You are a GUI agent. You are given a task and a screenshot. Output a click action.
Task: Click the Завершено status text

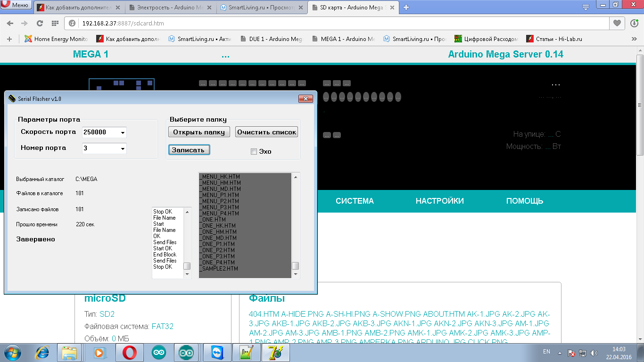(x=35, y=239)
